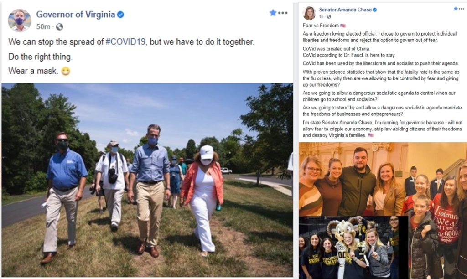Click the mask emoji after Wear a mask
The height and width of the screenshot is (279, 467).
(x=66, y=71)
